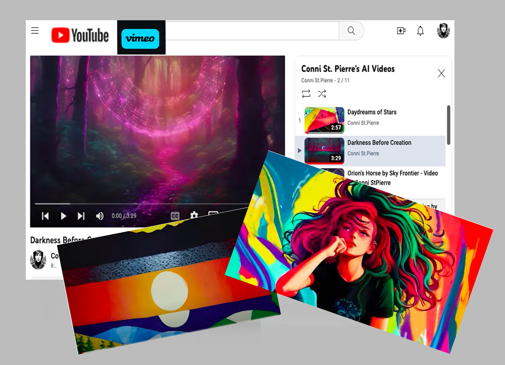The image size is (505, 365).
Task: Open Orion's Horse by Sky Frontier video
Action: click(392, 173)
